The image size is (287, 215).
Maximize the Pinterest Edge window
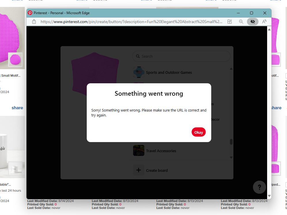pos(252,13)
